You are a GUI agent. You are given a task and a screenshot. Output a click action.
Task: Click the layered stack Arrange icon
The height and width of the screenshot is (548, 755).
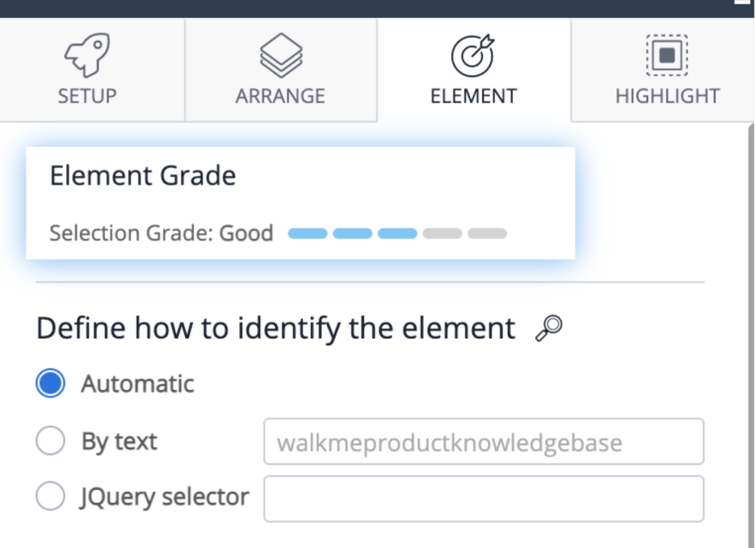tap(280, 56)
